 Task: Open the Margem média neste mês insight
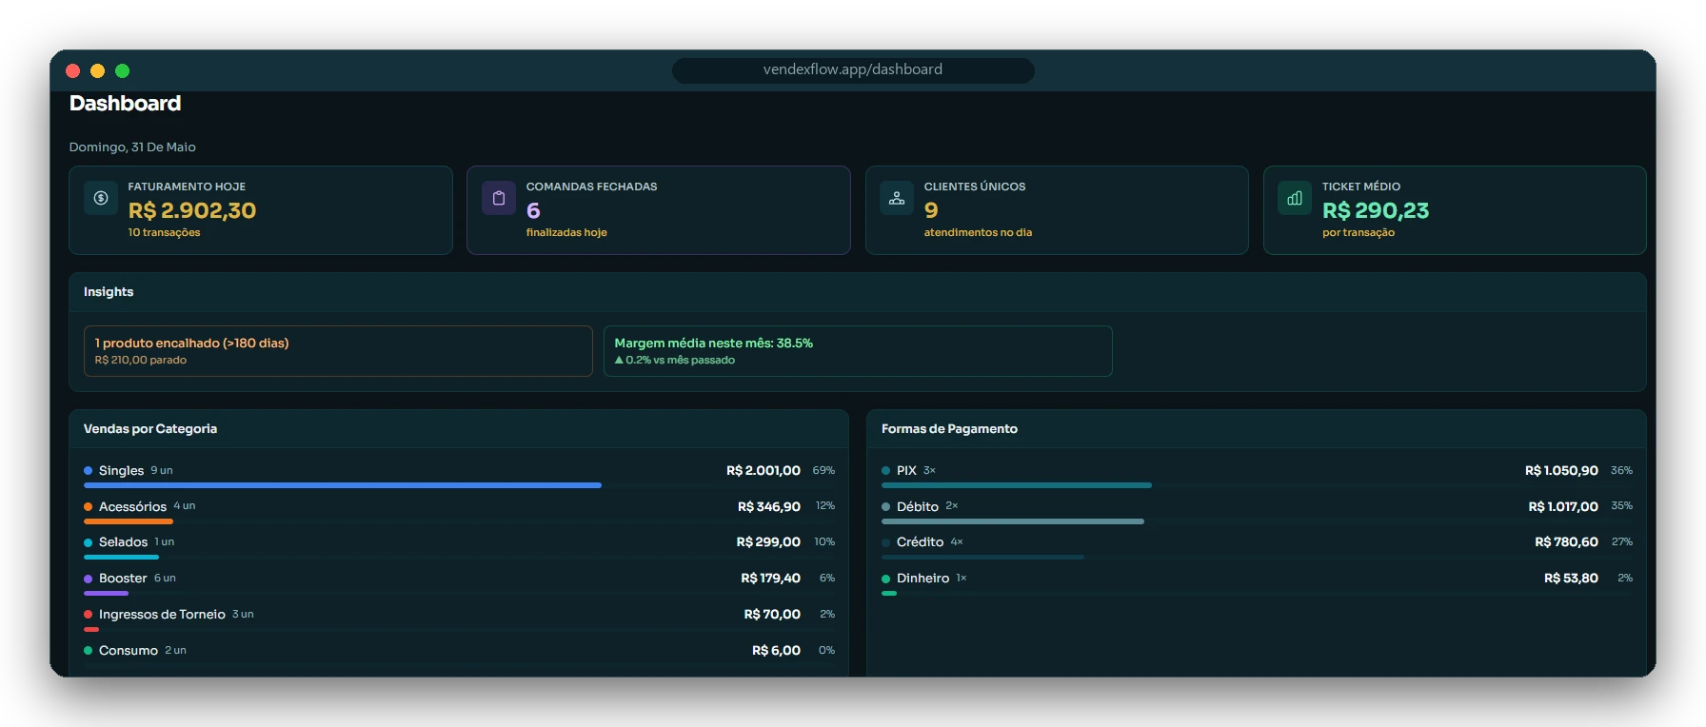point(858,351)
